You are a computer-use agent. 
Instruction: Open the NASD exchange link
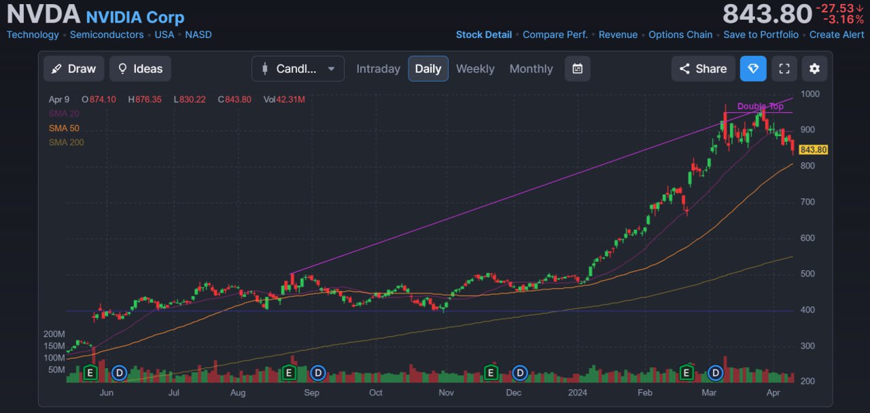[x=198, y=35]
